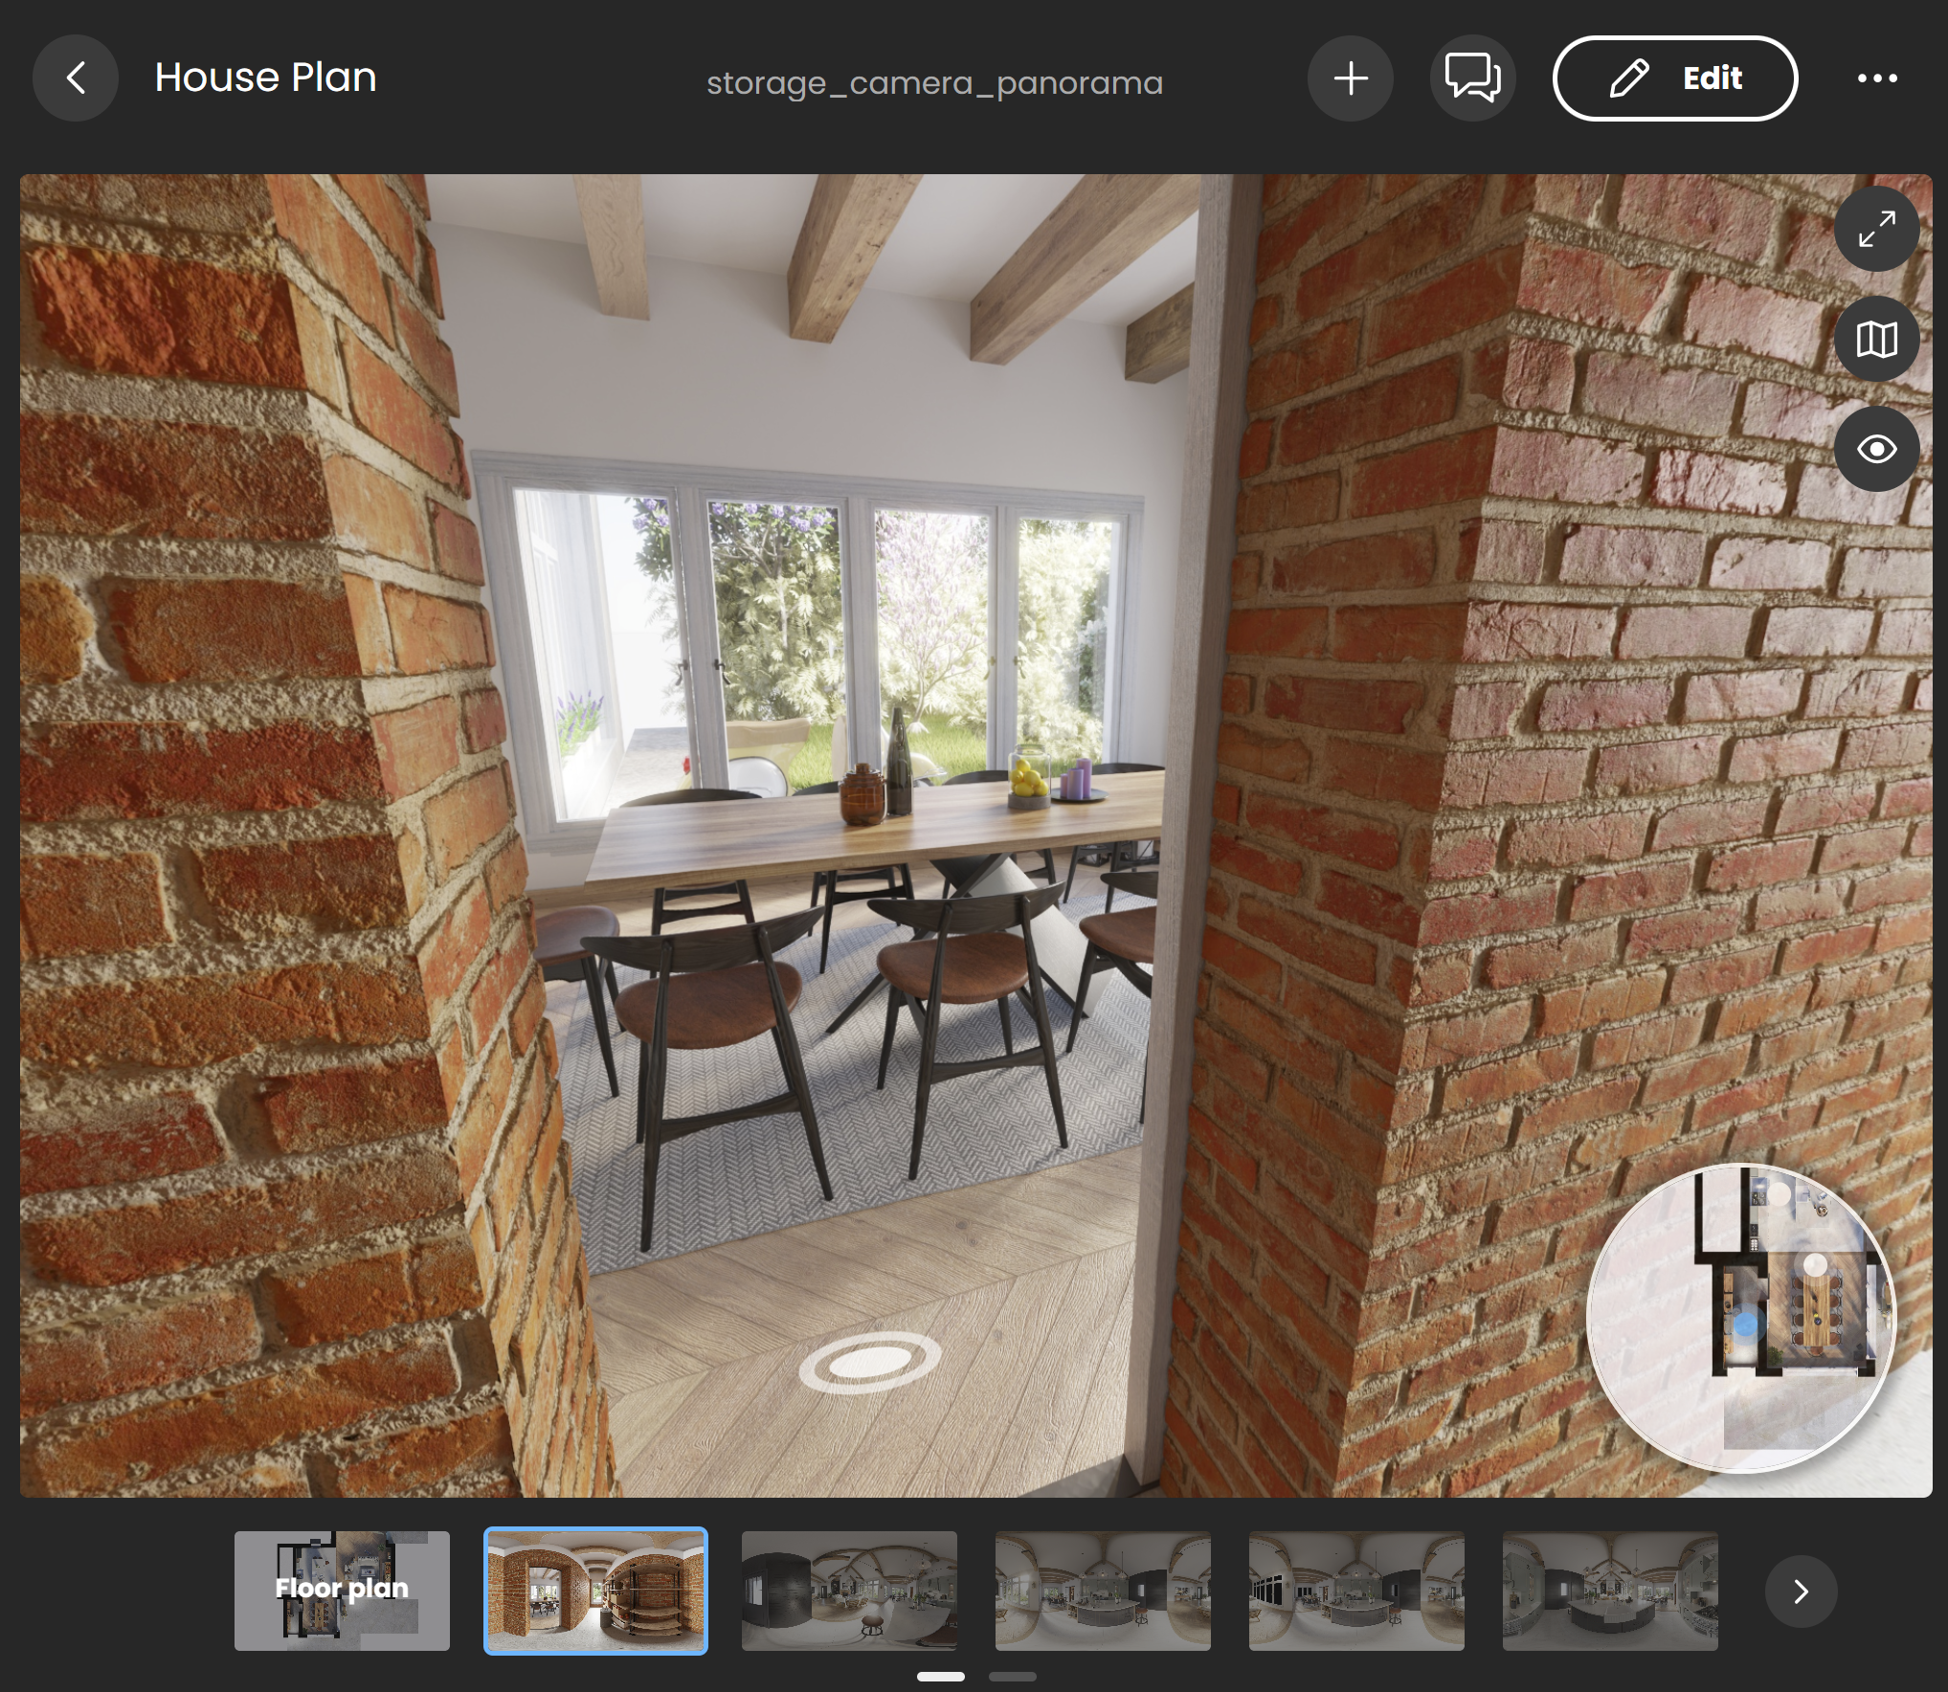Click the House Plan title
Screen dimensions: 1948x1692
[266, 78]
